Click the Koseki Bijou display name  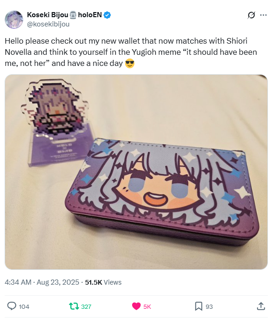point(47,15)
